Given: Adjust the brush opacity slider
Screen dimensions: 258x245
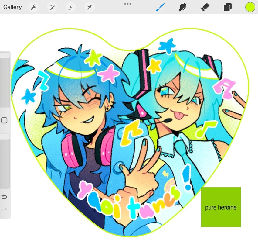Looking at the screenshot, I should point(5,161).
